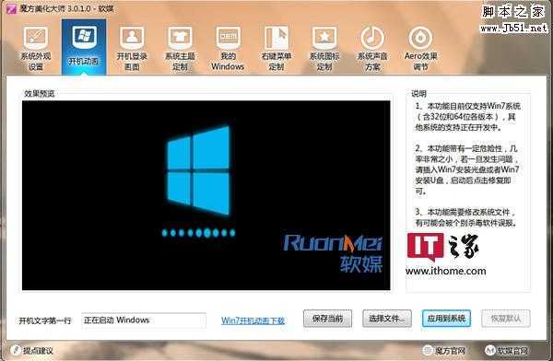Open 右键菜单定制 section
The width and height of the screenshot is (553, 361).
tap(276, 48)
